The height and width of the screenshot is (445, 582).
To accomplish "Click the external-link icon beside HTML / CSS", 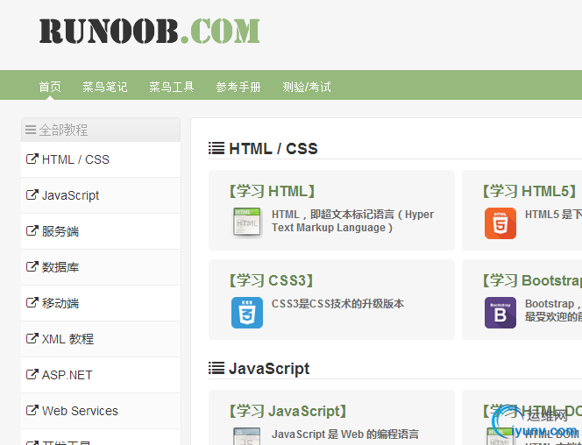I will [32, 159].
